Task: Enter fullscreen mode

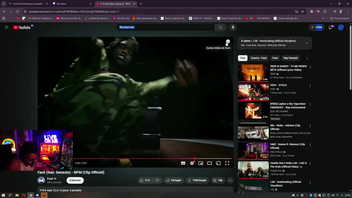Action: (x=227, y=163)
